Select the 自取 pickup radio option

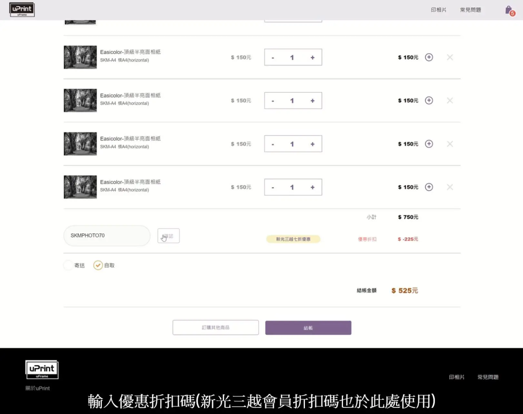[98, 265]
